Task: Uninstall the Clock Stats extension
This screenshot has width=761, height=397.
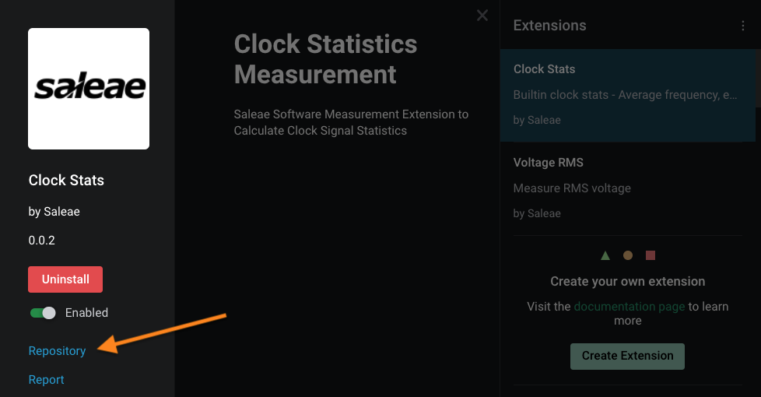Action: click(x=65, y=279)
